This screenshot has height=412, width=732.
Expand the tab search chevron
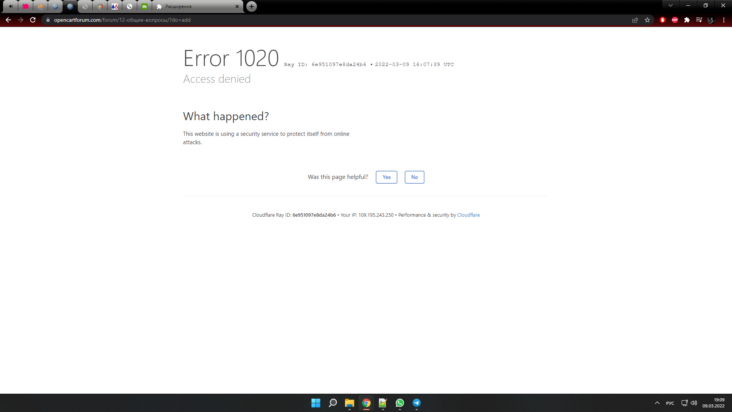click(671, 5)
